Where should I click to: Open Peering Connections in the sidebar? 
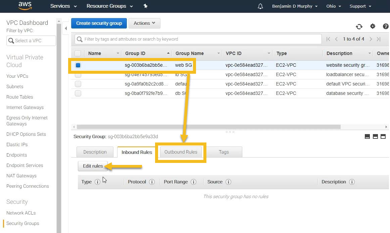(28, 186)
